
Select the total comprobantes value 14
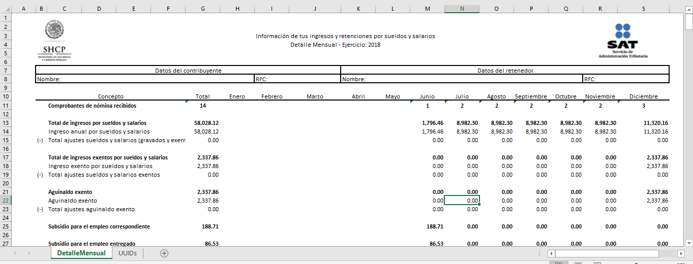coord(203,106)
